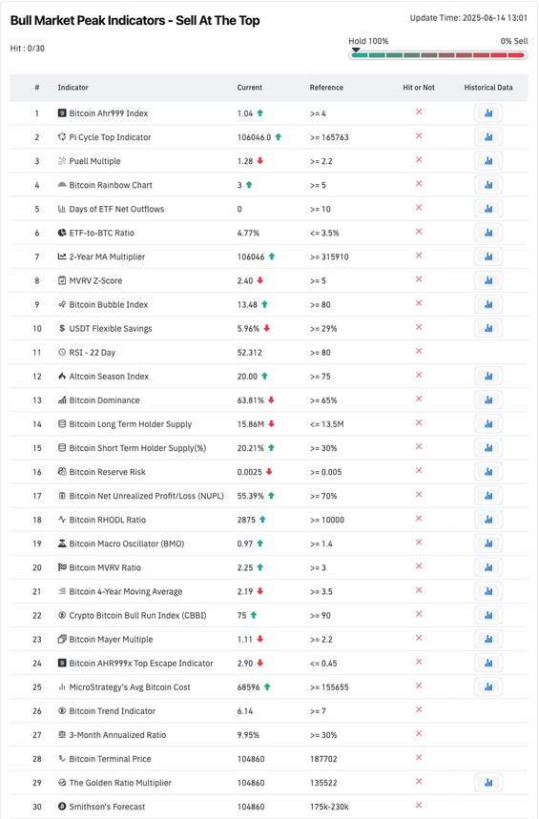
Task: Open historical data chart for Altcoin Season Index
Action: coord(488,376)
